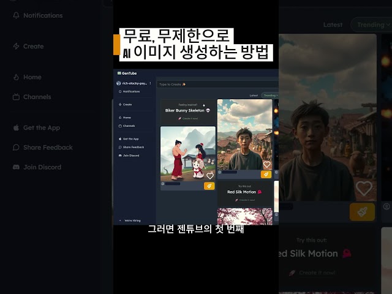Open the three-dot menu beside rich-stocky-psy username
This screenshot has height=294, width=392.
(x=150, y=83)
